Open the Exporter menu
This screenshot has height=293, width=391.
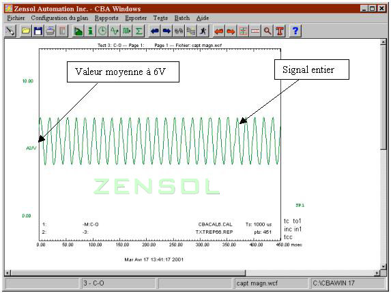[x=136, y=18]
